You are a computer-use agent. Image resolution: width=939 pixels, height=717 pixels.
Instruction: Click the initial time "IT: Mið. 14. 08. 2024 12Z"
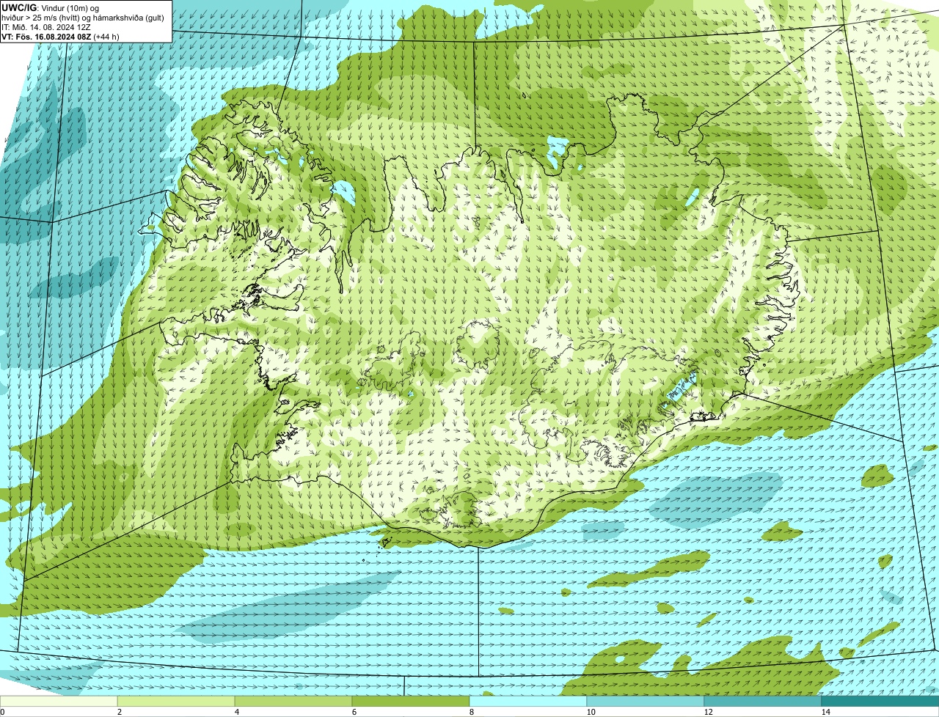(46, 26)
